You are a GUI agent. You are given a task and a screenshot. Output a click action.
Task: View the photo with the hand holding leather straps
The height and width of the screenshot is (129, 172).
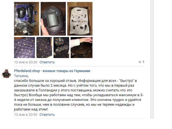(82, 48)
